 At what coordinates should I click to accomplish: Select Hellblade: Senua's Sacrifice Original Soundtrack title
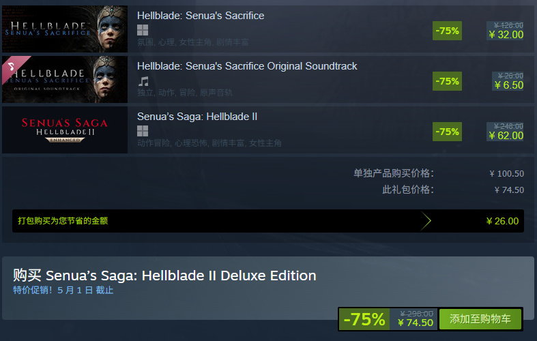point(247,66)
